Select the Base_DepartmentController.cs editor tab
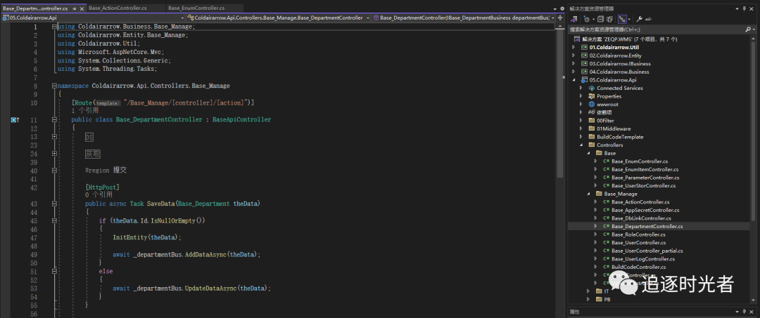 pyautogui.click(x=35, y=8)
